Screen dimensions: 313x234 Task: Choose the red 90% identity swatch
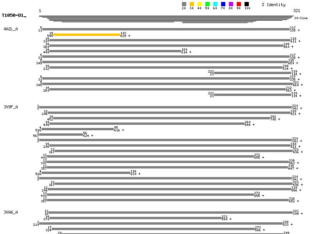click(x=239, y=4)
